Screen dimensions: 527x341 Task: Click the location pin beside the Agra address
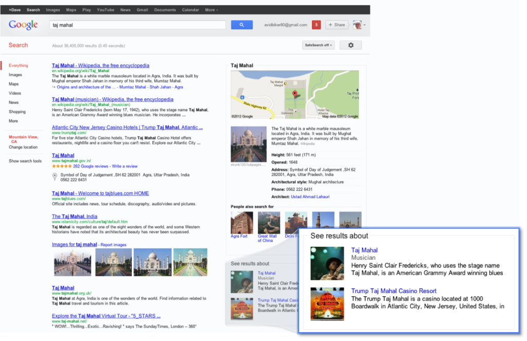pos(55,177)
